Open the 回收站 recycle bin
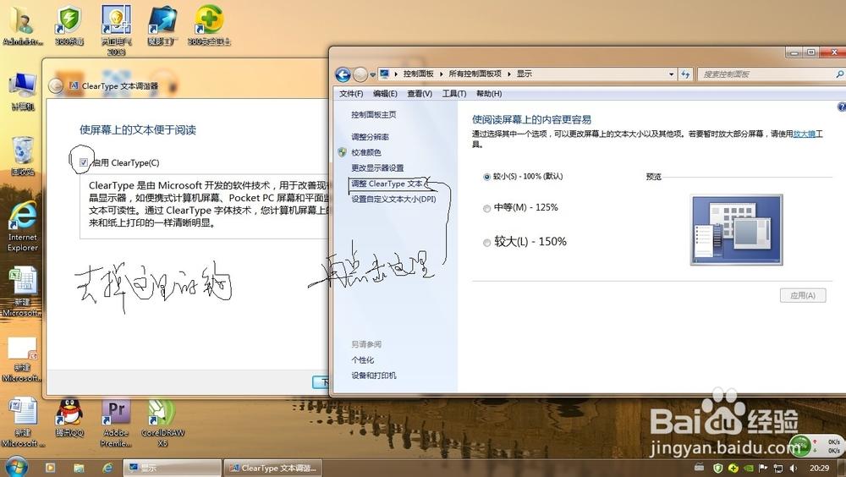This screenshot has width=846, height=477. tap(22, 156)
